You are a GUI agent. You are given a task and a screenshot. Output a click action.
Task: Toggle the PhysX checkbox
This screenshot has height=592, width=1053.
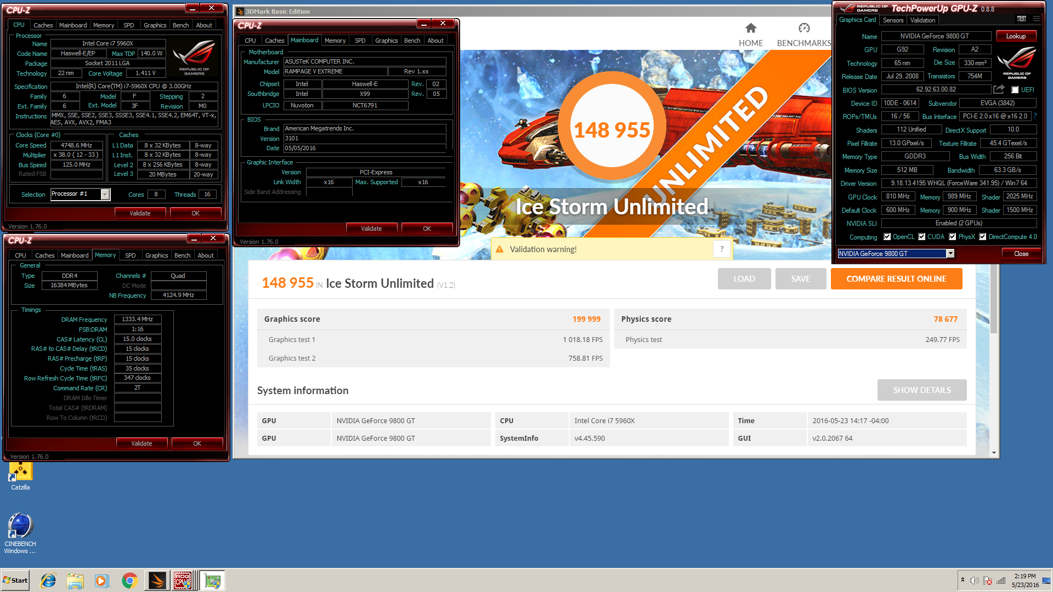(x=953, y=237)
